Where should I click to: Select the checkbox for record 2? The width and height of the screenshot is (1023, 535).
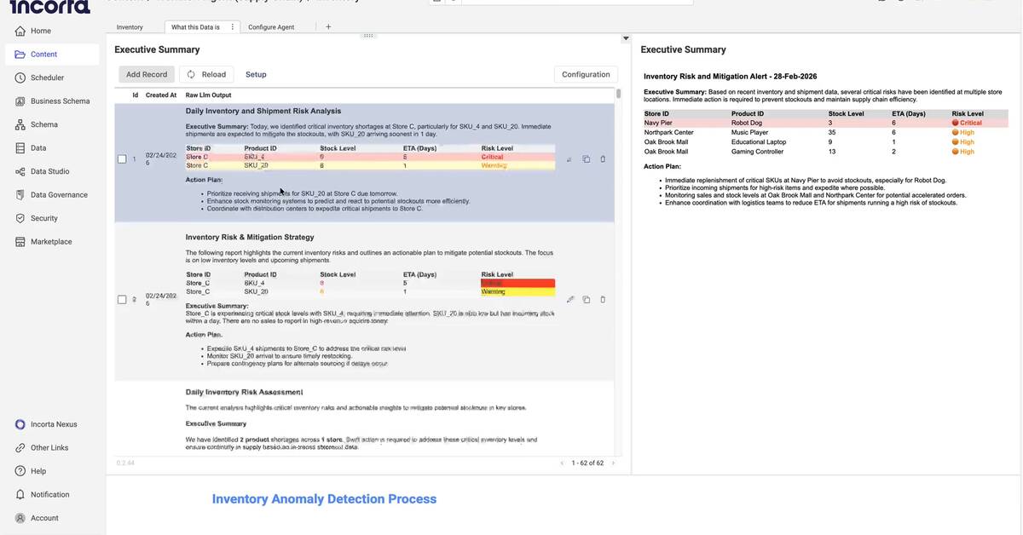pos(122,300)
